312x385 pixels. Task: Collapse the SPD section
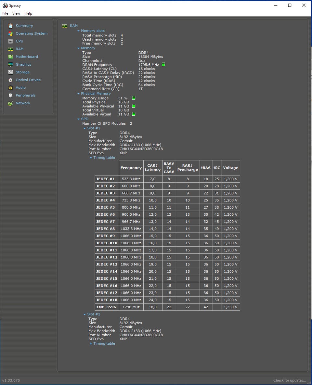click(x=78, y=119)
